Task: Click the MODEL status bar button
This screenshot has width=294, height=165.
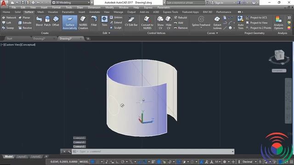Action: pos(84,162)
